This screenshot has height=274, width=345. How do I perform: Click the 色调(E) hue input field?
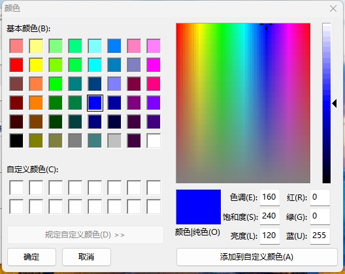pyautogui.click(x=269, y=197)
